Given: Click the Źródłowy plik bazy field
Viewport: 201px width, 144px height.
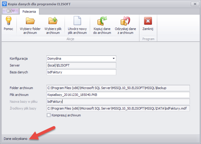Looking at the screenshot, I should pos(118,108).
